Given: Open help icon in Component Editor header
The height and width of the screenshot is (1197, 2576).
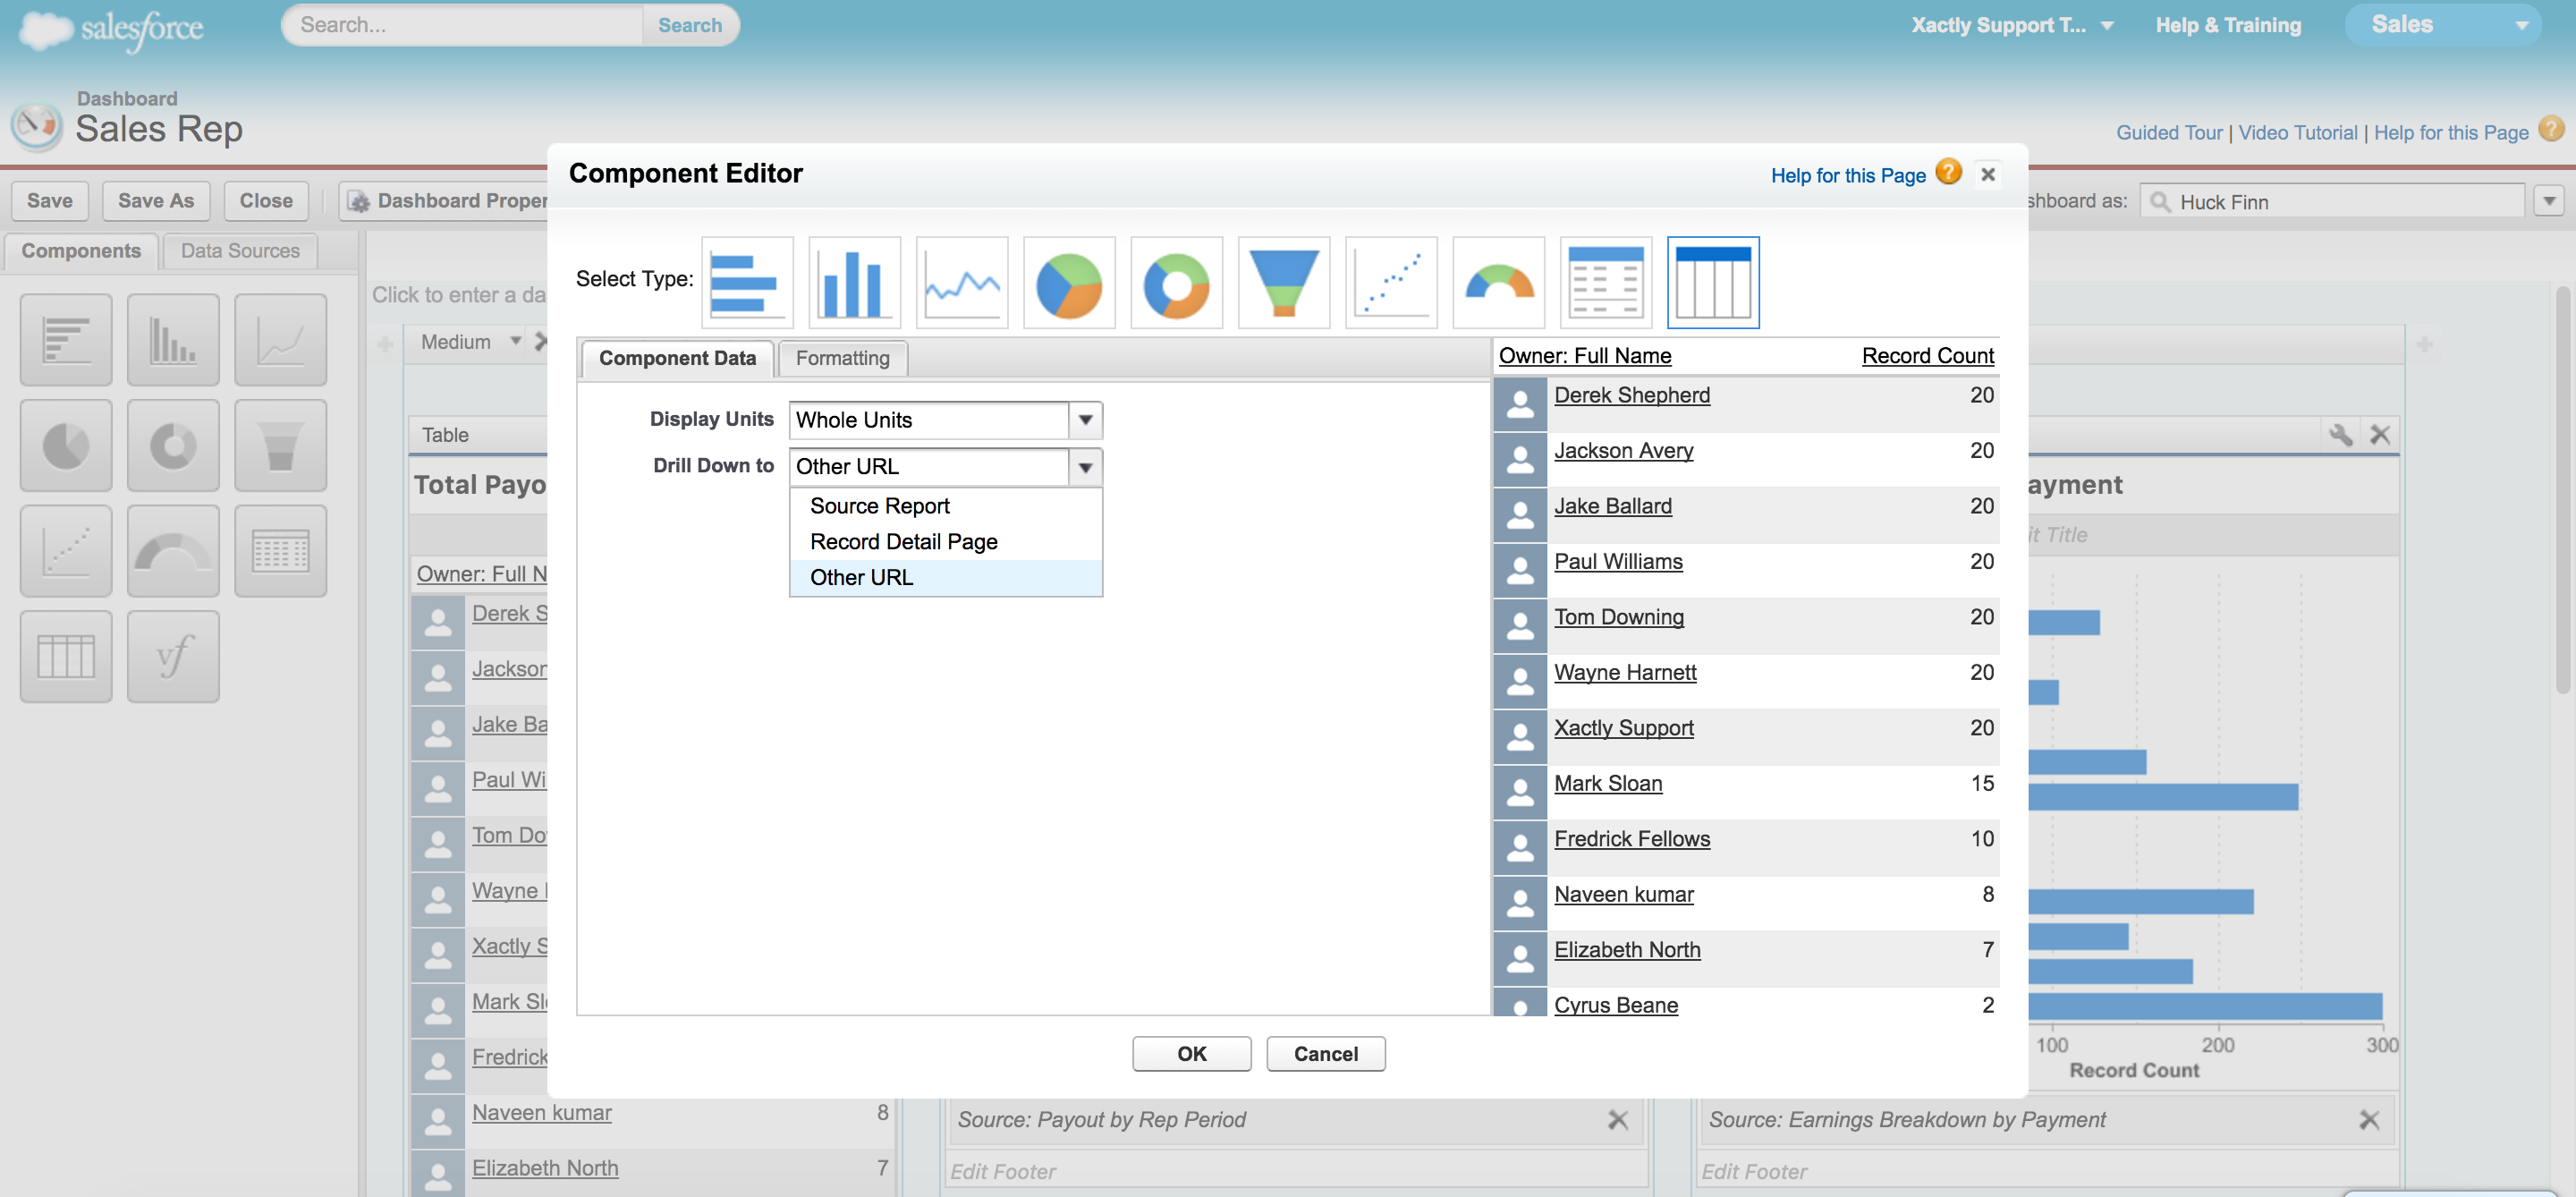Looking at the screenshot, I should [x=1948, y=172].
